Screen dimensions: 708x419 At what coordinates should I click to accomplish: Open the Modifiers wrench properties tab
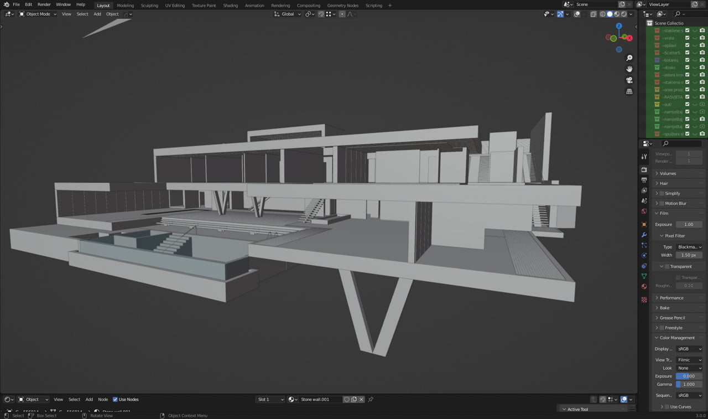pyautogui.click(x=644, y=235)
